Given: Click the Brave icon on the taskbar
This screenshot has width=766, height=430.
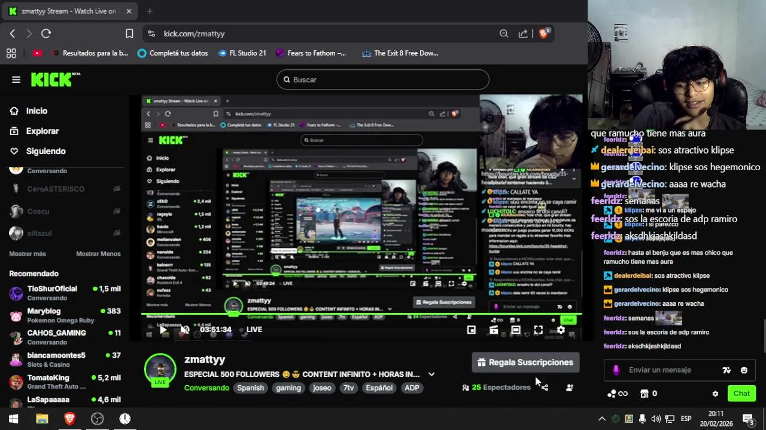Looking at the screenshot, I should tap(69, 419).
